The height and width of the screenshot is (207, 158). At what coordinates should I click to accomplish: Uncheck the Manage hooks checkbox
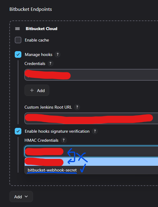[x=18, y=54]
